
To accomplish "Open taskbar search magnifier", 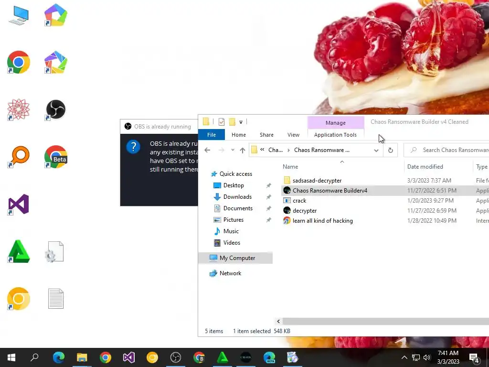I will tap(34, 357).
